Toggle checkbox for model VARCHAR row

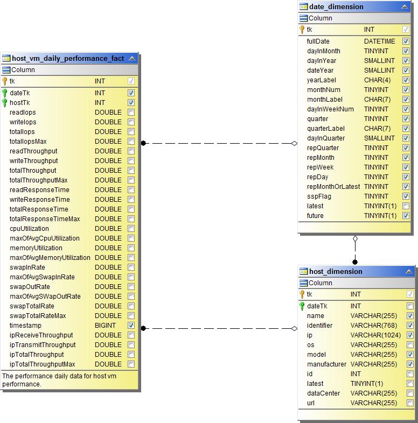(410, 355)
